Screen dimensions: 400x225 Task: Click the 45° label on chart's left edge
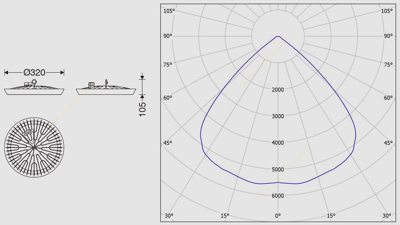pos(168,143)
